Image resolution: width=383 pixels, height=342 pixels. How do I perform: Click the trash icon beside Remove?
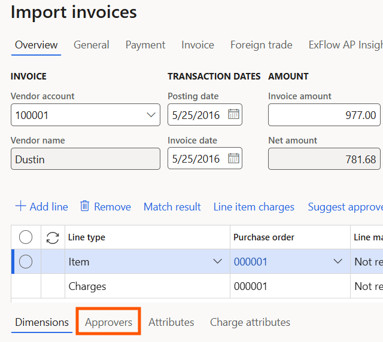pyautogui.click(x=85, y=206)
